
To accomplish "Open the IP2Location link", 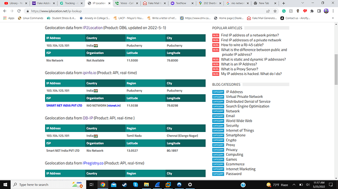I will tap(92, 28).
